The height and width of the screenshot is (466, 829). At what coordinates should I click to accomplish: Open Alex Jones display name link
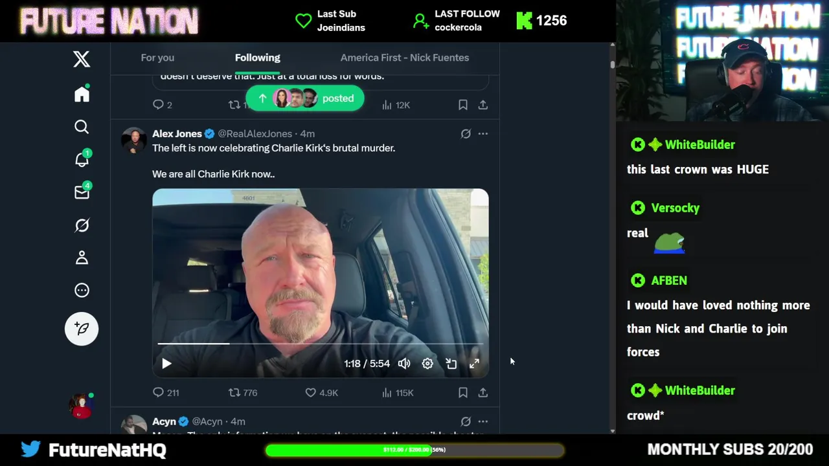[x=177, y=133]
